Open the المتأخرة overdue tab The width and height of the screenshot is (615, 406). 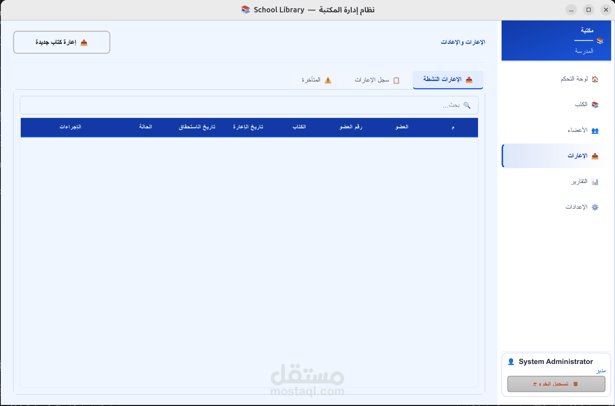[316, 80]
